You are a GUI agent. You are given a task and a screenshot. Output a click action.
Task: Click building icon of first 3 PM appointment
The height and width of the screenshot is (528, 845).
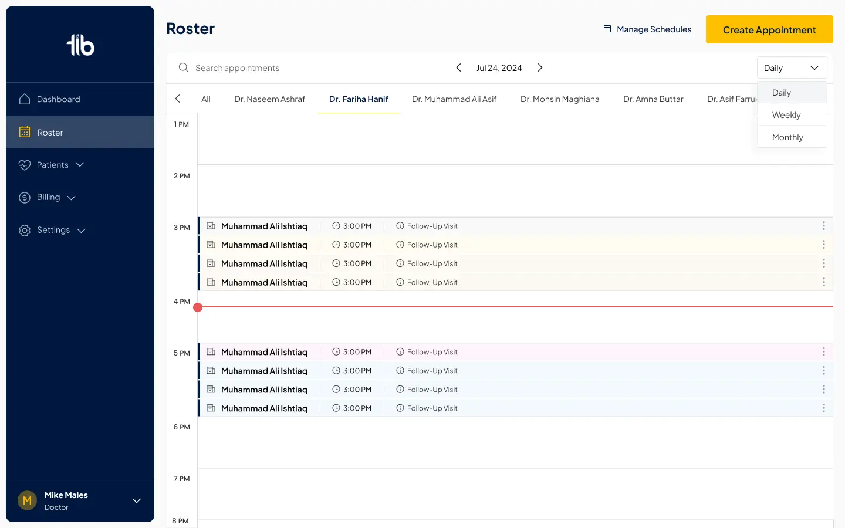(x=211, y=226)
